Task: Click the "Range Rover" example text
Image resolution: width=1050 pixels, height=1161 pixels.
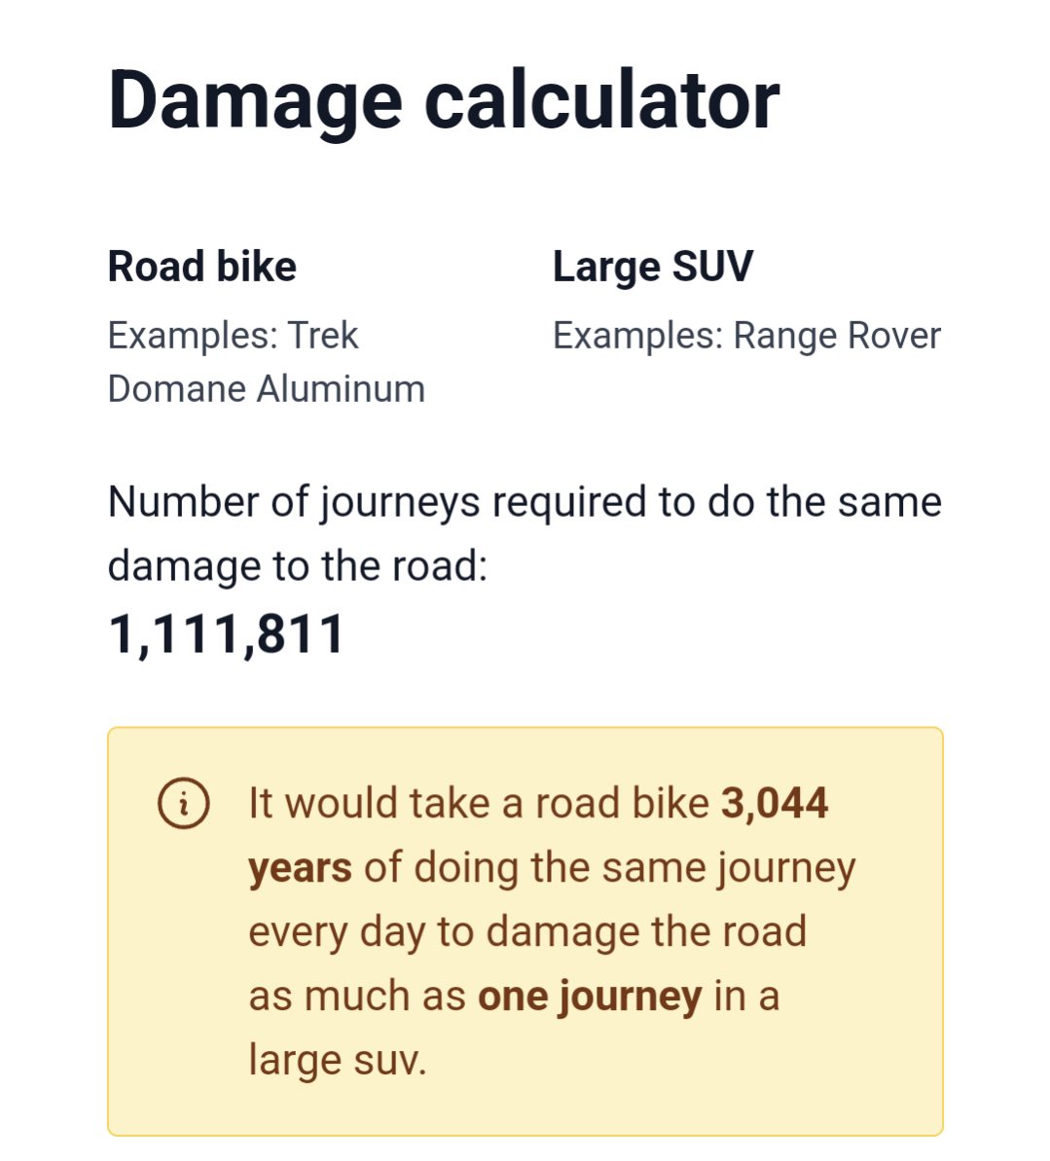Action: 837,336
